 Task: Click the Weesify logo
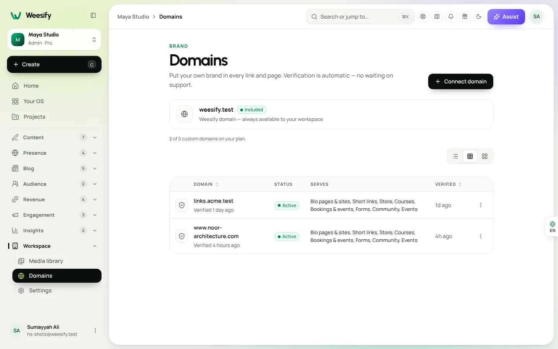31,16
